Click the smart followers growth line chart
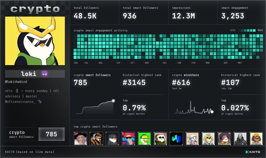266x158 pixels. tap(95, 107)
